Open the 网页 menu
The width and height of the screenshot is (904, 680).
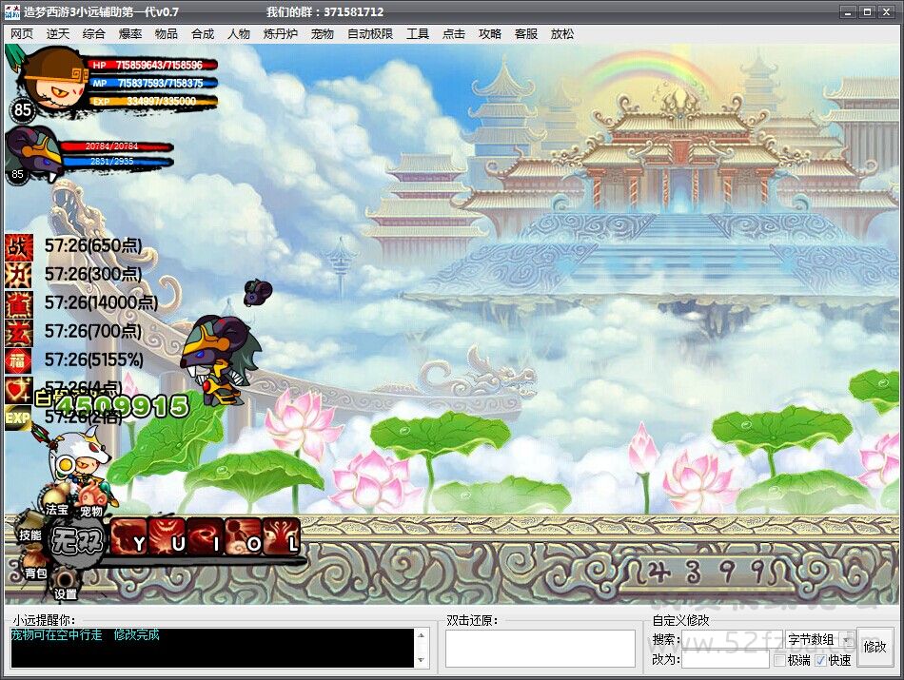pos(22,34)
